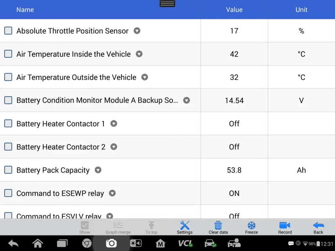Click the Value column header

[234, 10]
